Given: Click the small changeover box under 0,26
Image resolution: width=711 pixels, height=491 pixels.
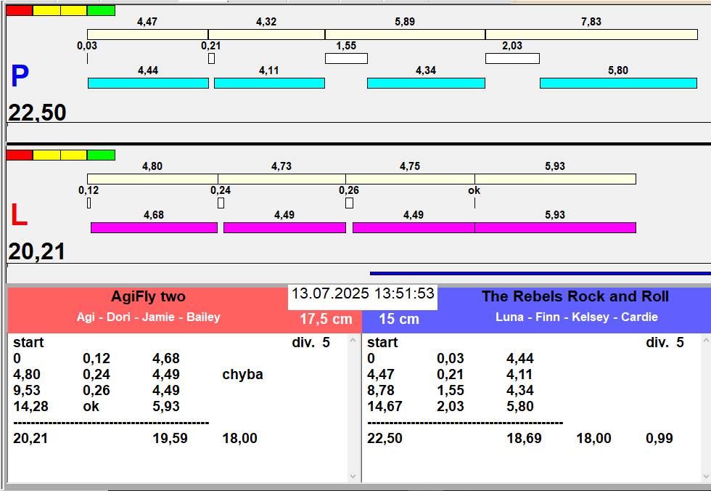Looking at the screenshot, I should click(349, 203).
